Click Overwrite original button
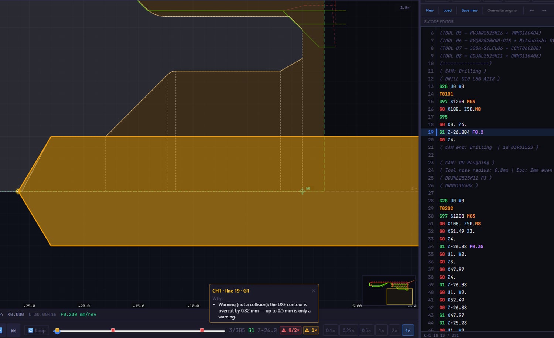Viewport: 554px width, 338px height. click(x=502, y=10)
